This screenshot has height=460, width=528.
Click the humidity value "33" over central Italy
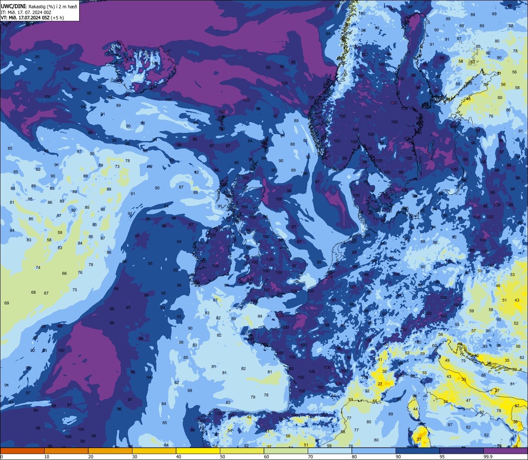click(x=464, y=380)
